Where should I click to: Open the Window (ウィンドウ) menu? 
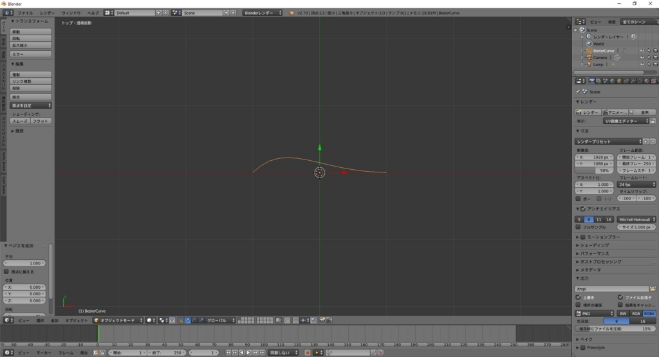click(x=71, y=13)
